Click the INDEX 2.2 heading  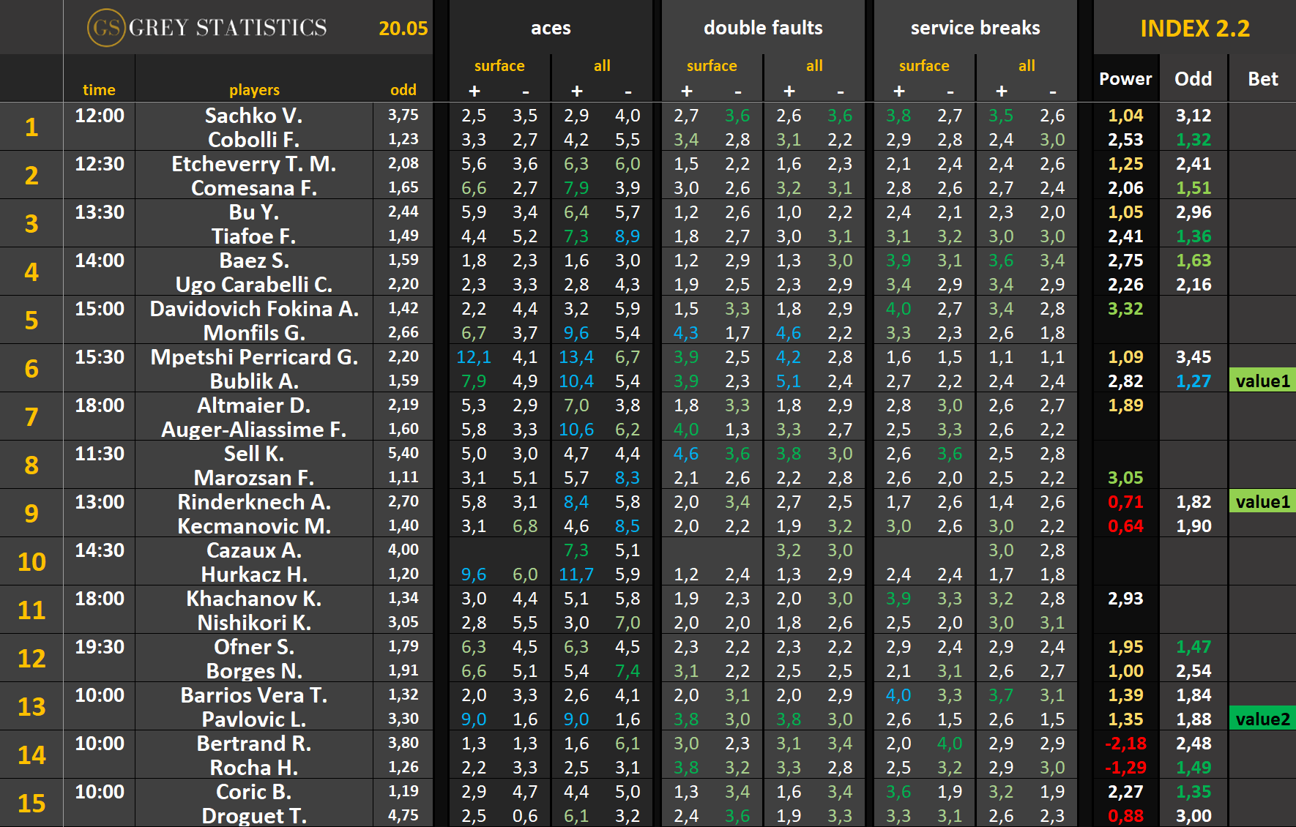tap(1194, 29)
